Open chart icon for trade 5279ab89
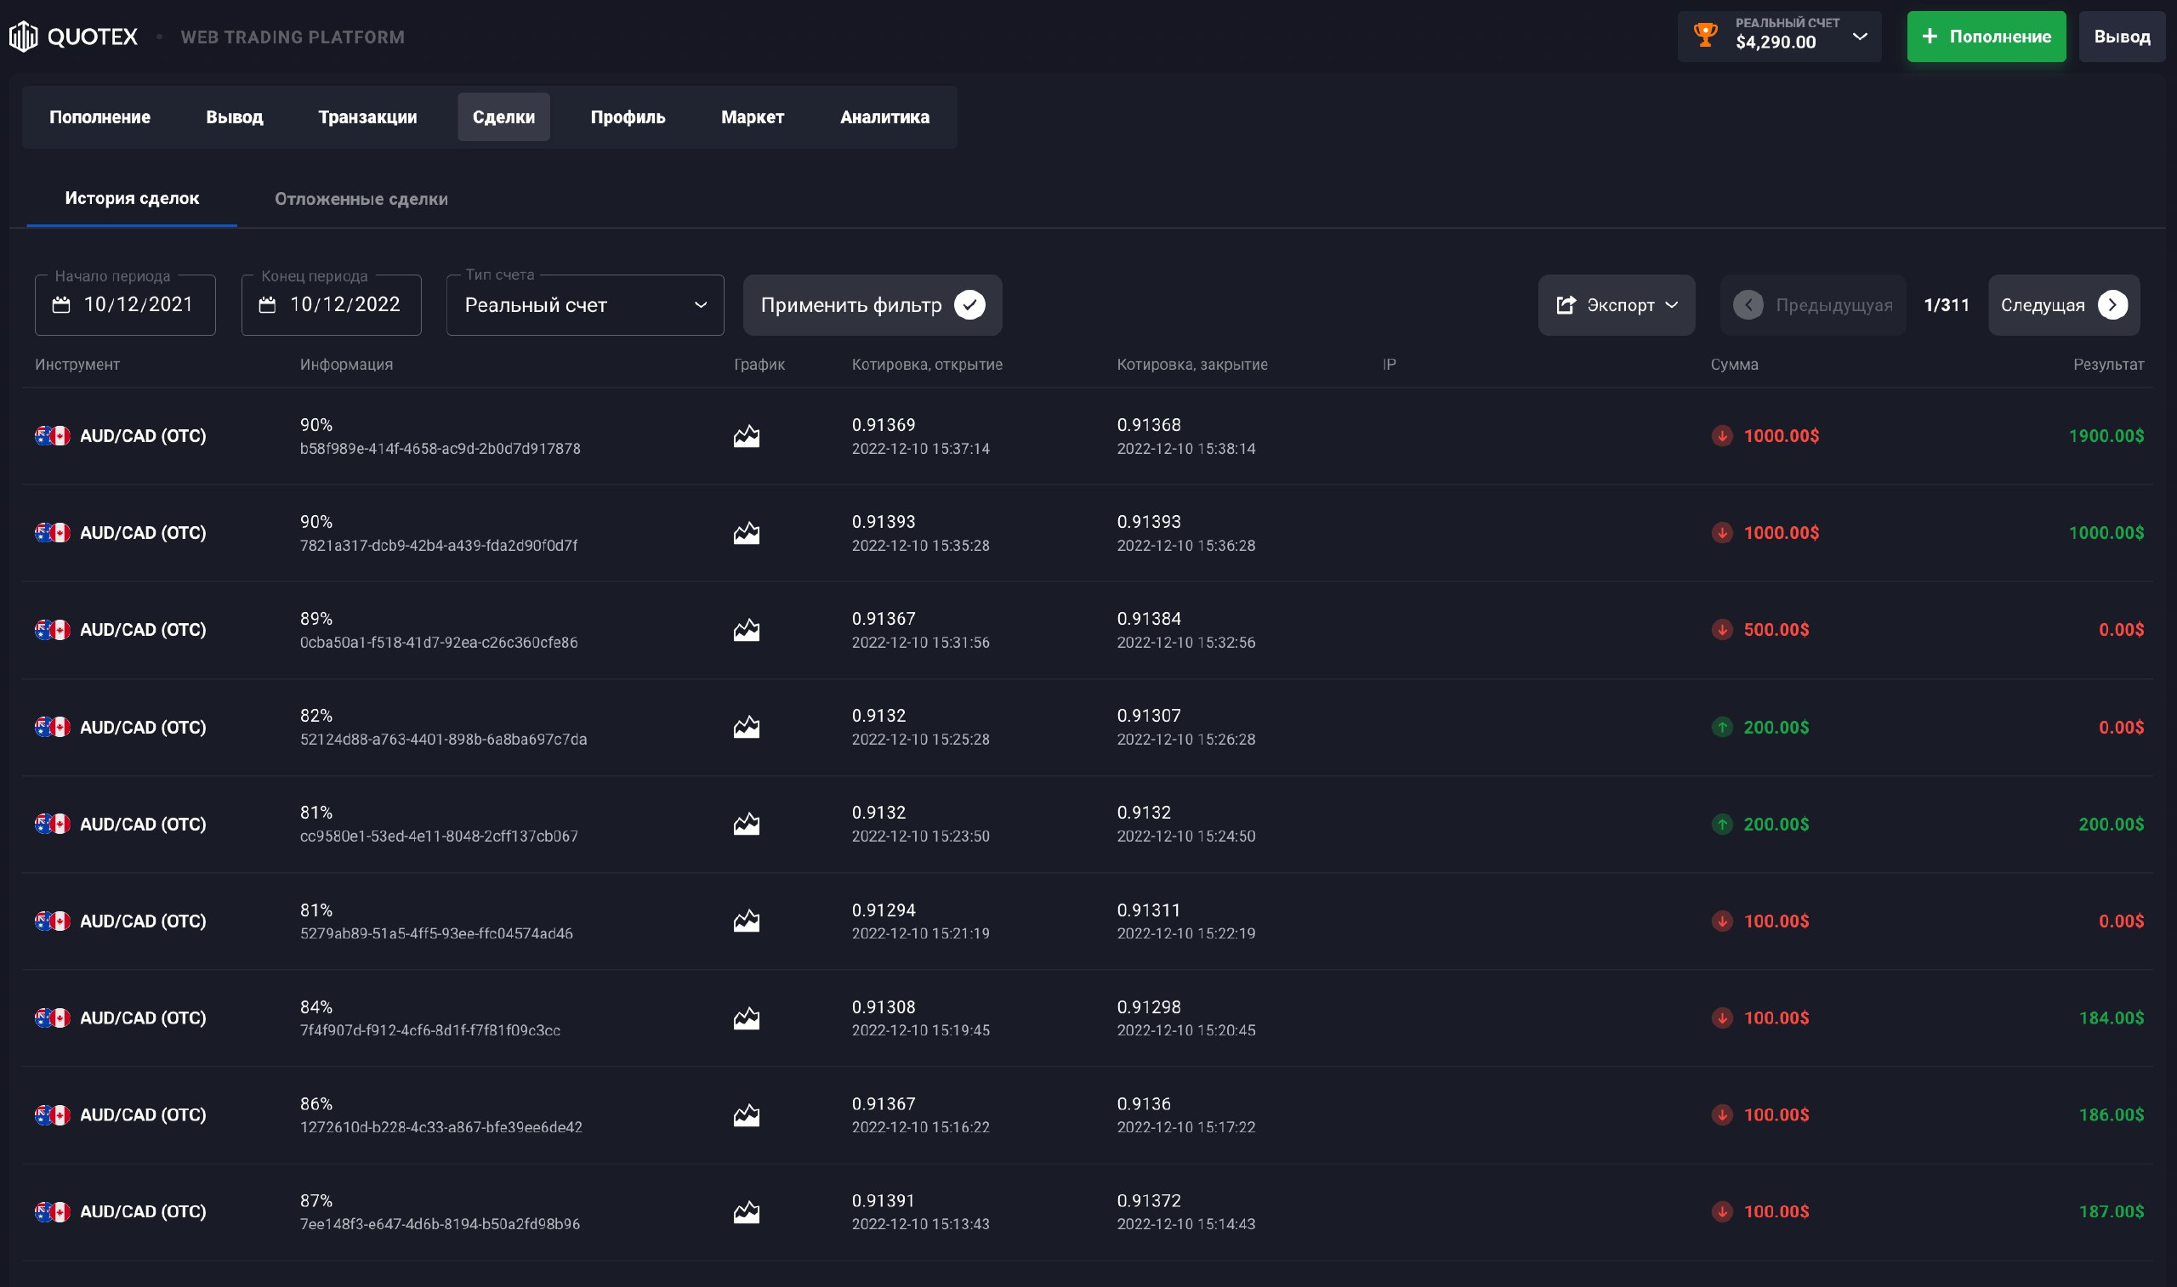2177x1287 pixels. 747,921
